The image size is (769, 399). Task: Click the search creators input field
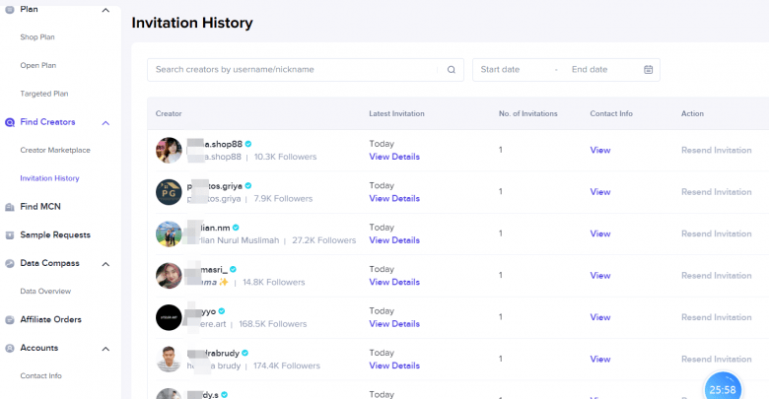coord(292,70)
